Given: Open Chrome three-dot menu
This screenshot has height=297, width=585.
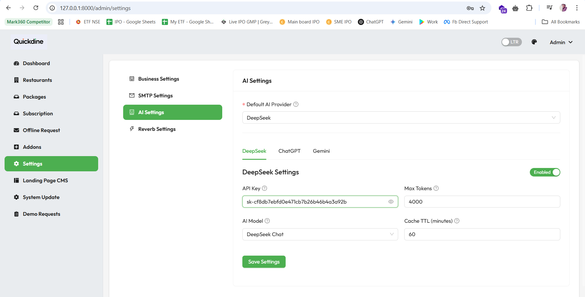Looking at the screenshot, I should coord(577,8).
